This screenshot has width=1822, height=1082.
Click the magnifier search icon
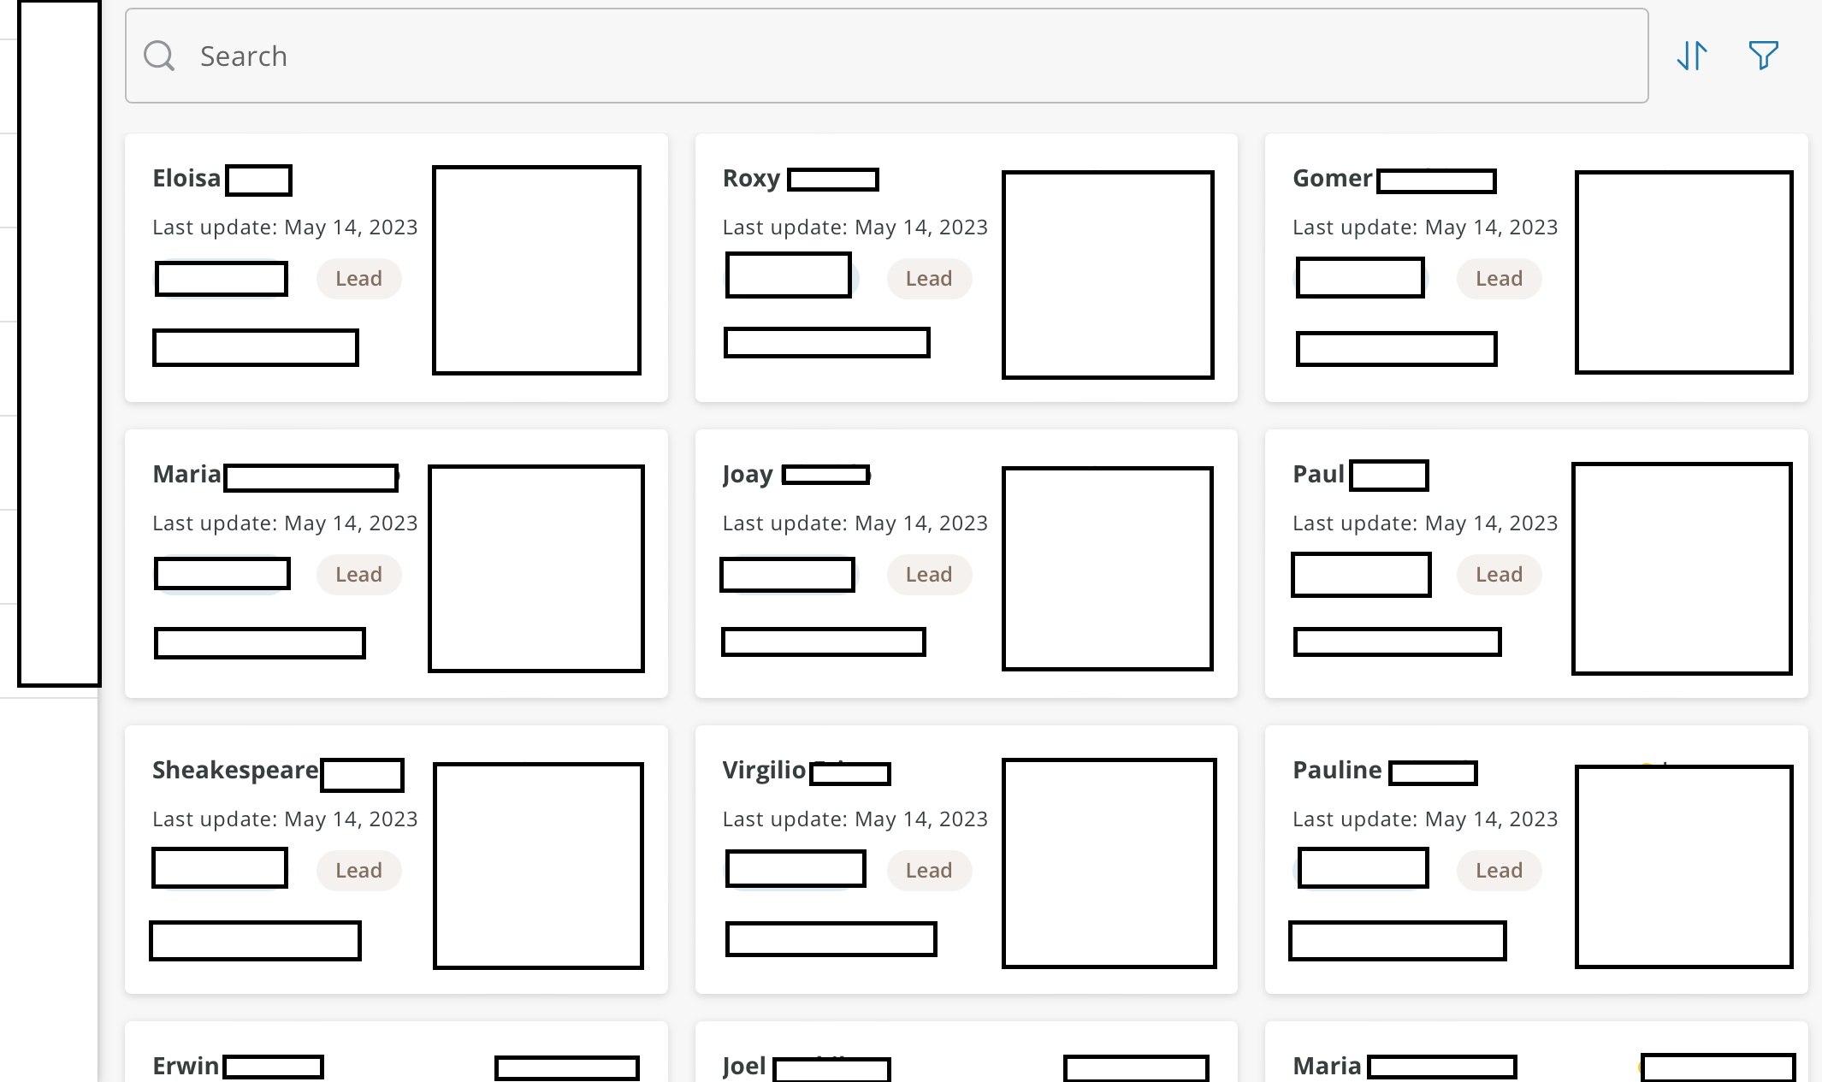click(x=159, y=56)
